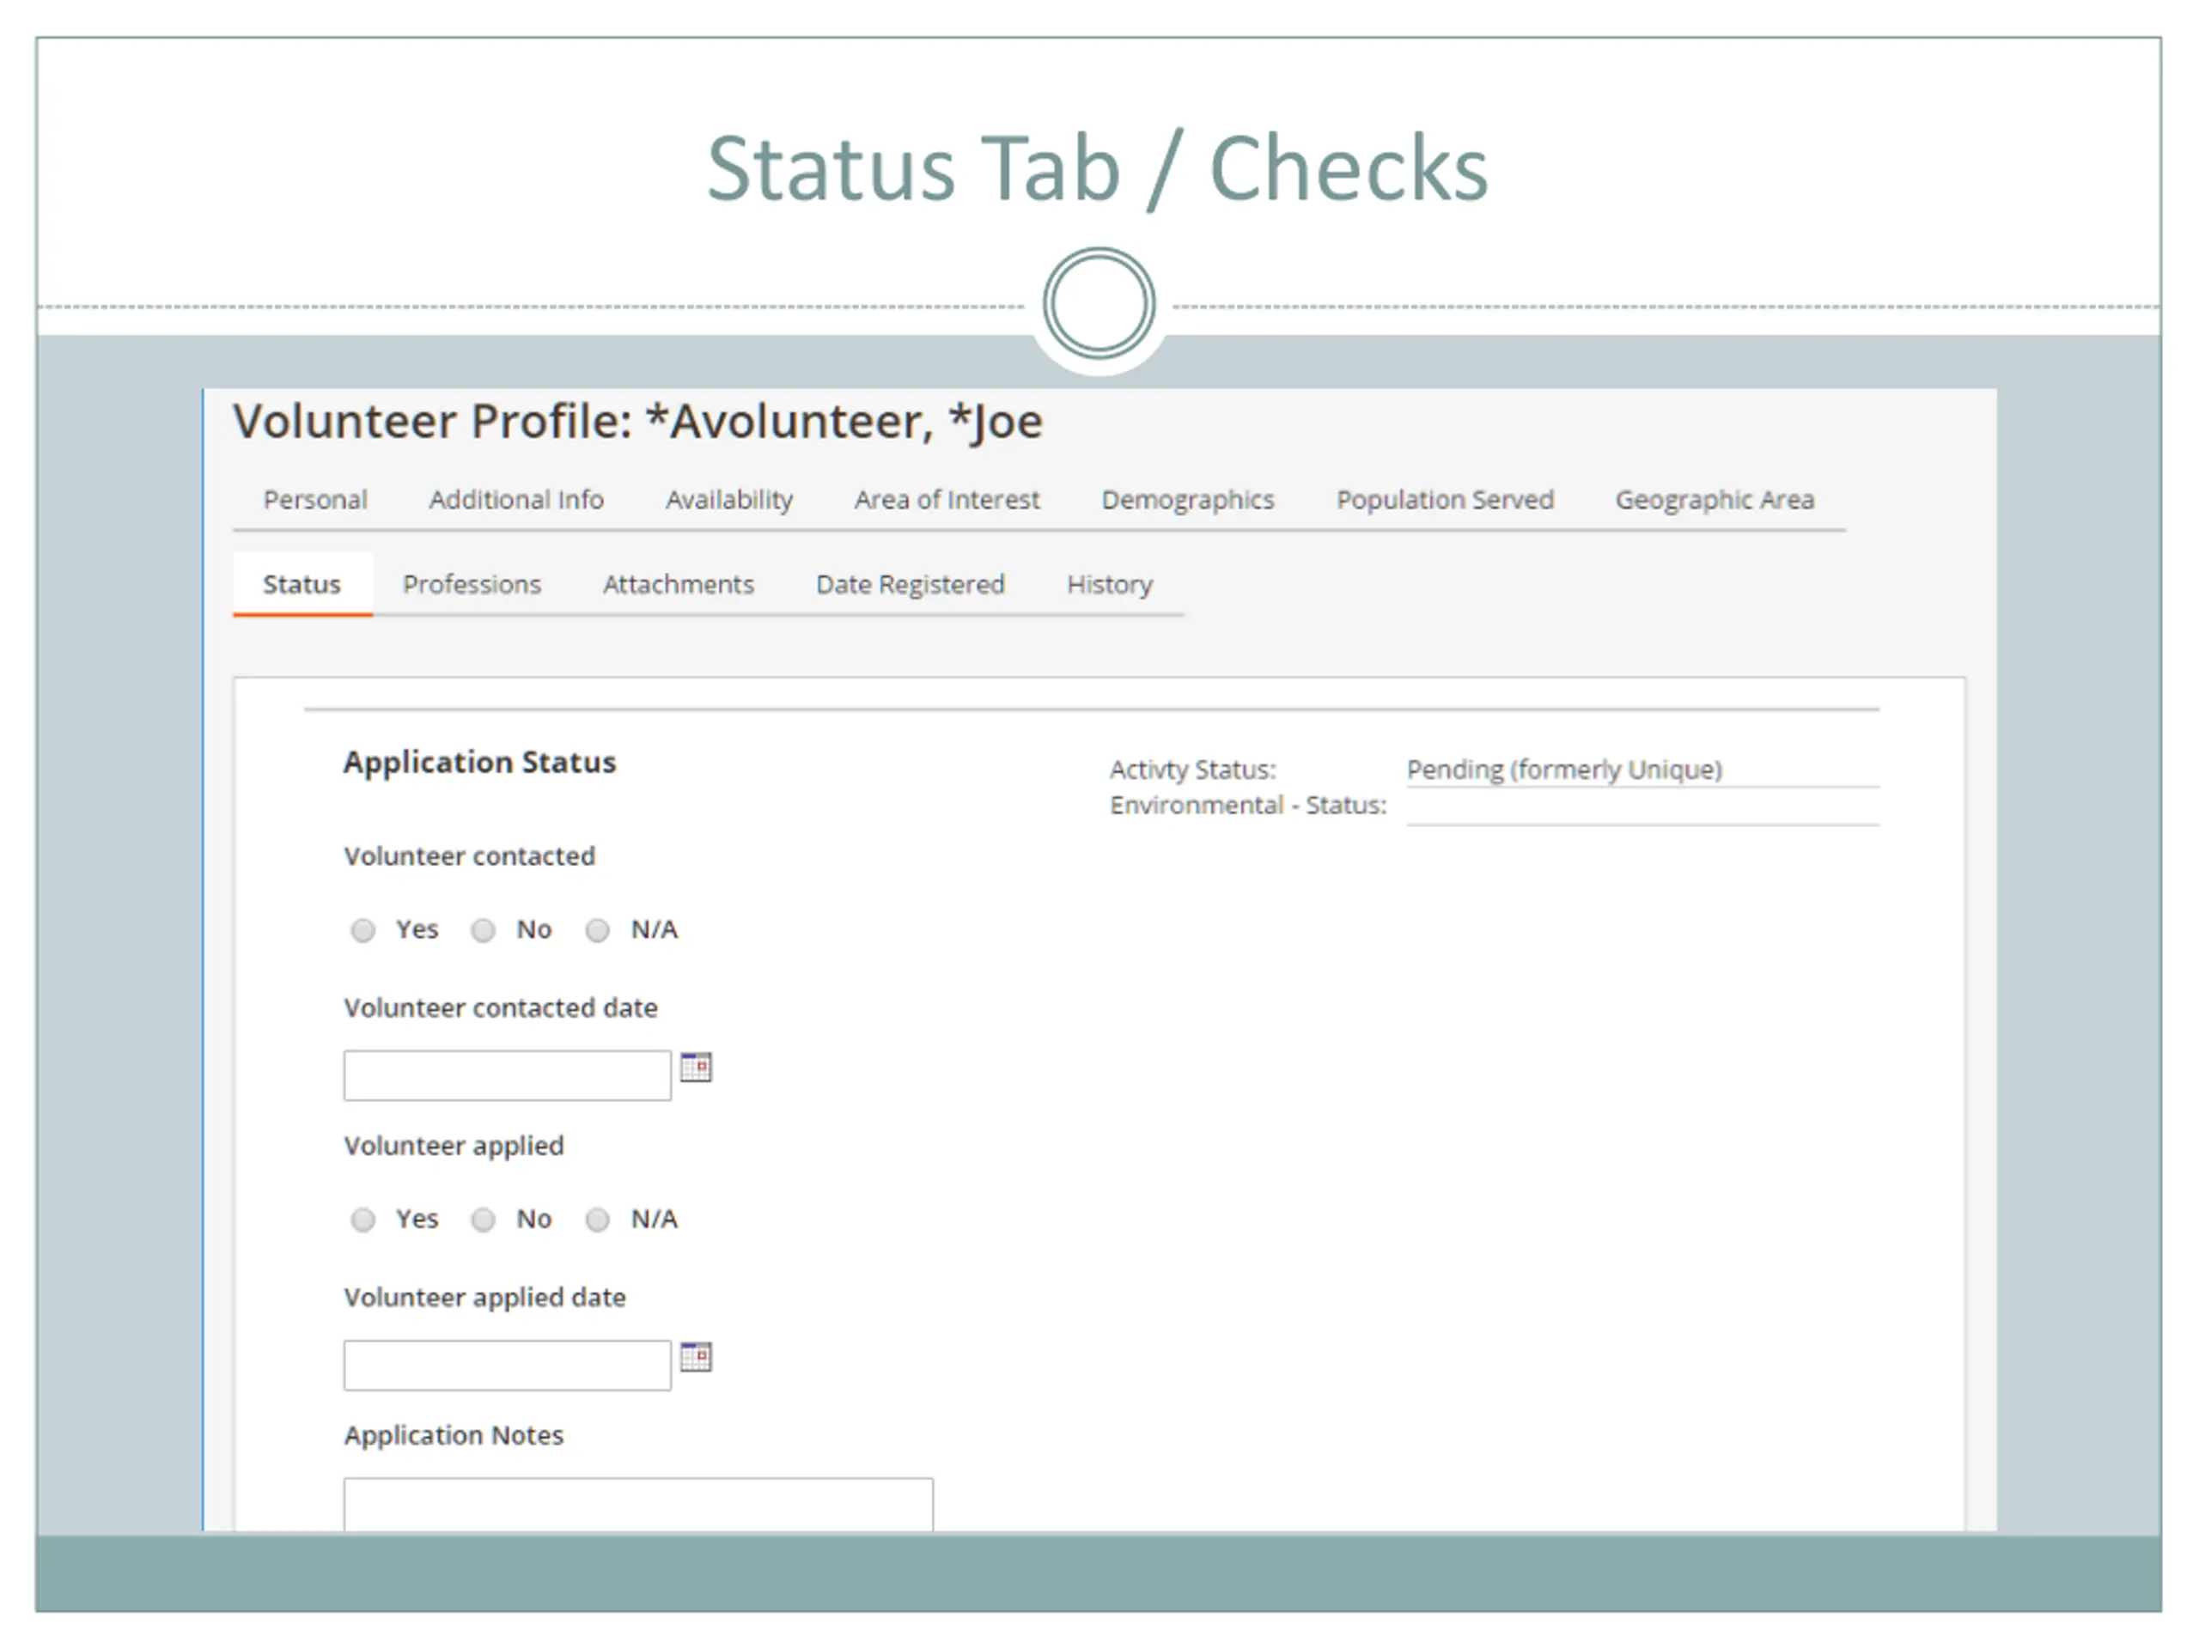Switch to the Geographic Area tab
Image resolution: width=2199 pixels, height=1649 pixels.
tap(1714, 499)
